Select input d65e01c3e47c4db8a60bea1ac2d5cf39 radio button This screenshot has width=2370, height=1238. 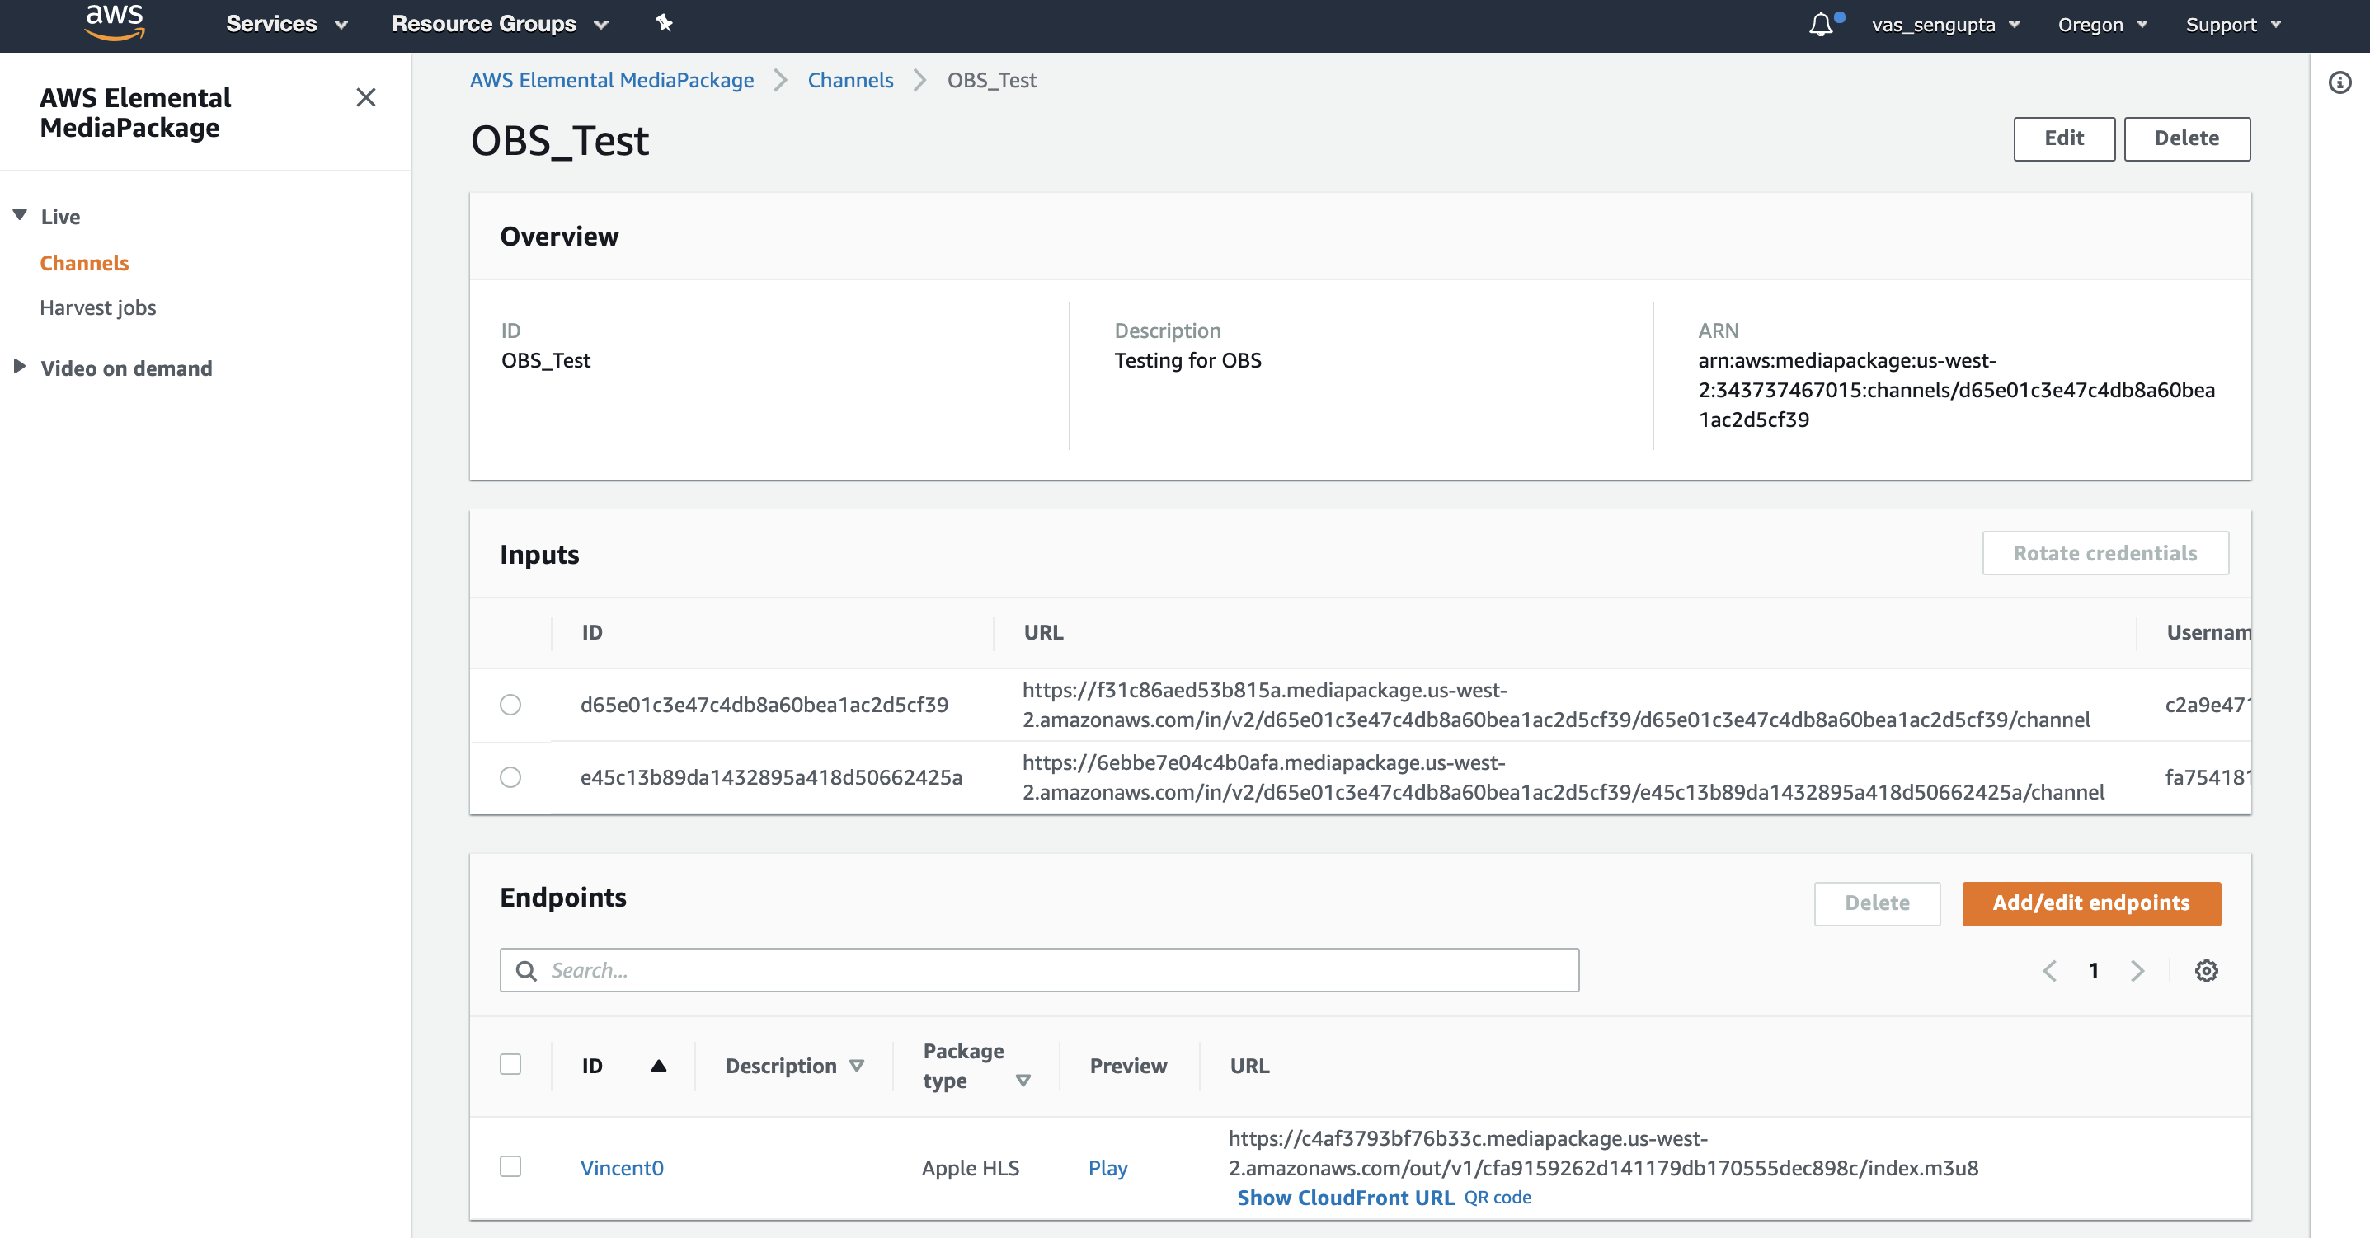click(510, 705)
